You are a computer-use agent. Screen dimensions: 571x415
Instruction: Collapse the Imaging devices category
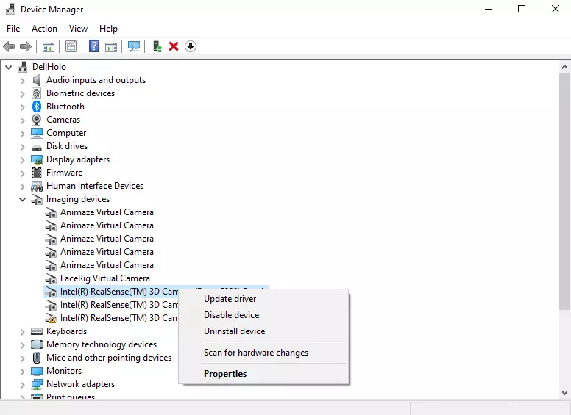pos(23,199)
